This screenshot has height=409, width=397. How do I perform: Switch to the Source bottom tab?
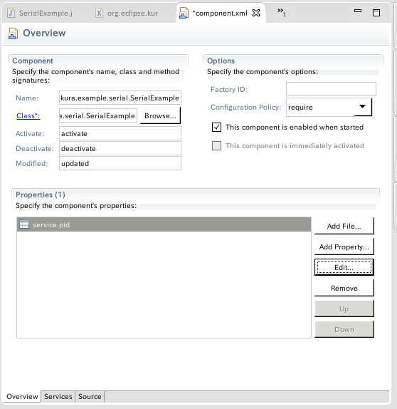click(x=90, y=396)
